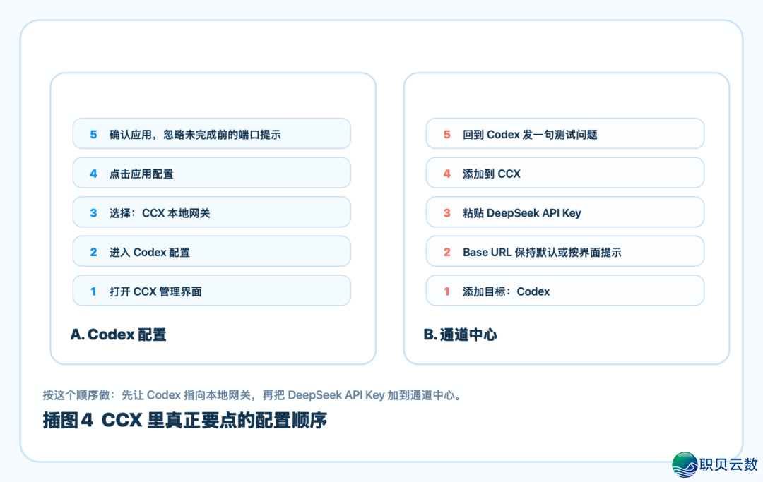Click the 'B. 通道中心' heading

tap(461, 335)
